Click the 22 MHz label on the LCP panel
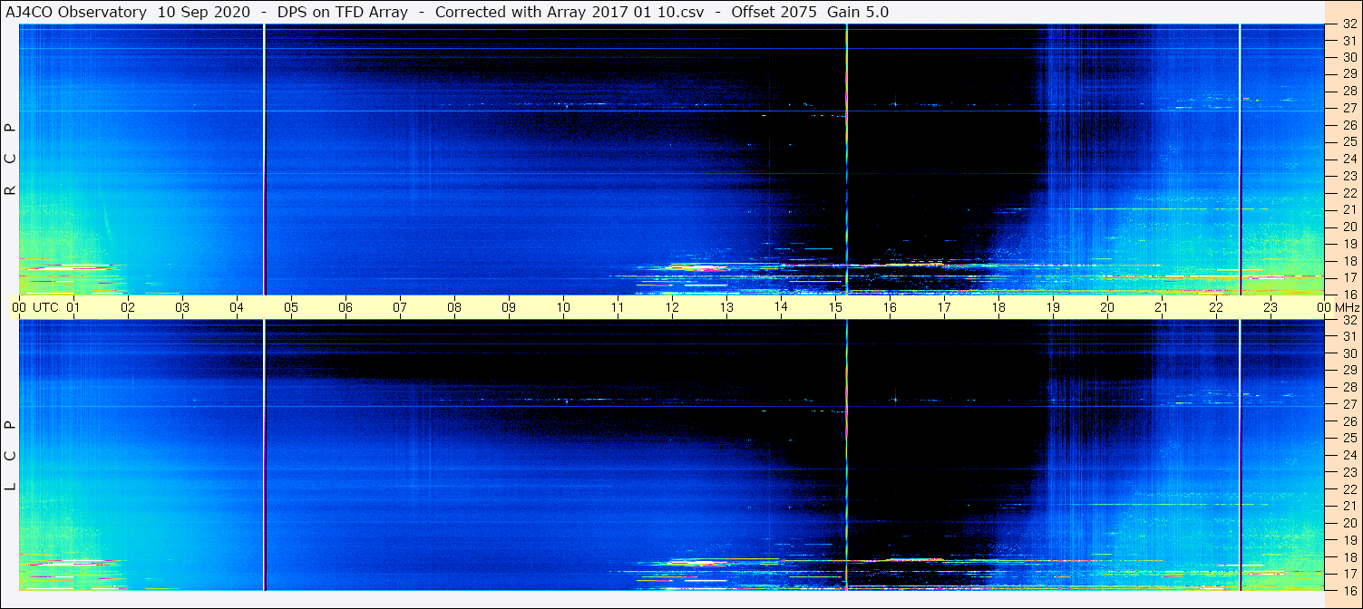This screenshot has width=1363, height=609. click(1348, 489)
